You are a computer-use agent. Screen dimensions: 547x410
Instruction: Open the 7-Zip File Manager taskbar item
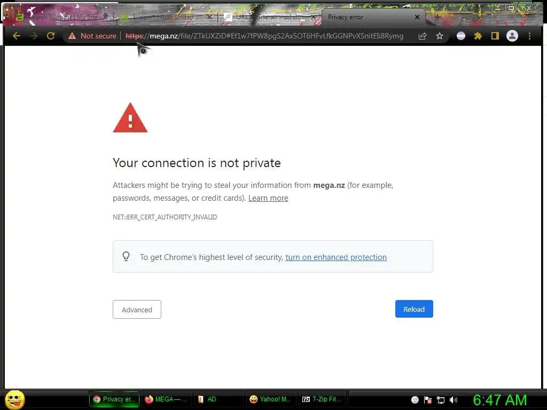click(323, 399)
